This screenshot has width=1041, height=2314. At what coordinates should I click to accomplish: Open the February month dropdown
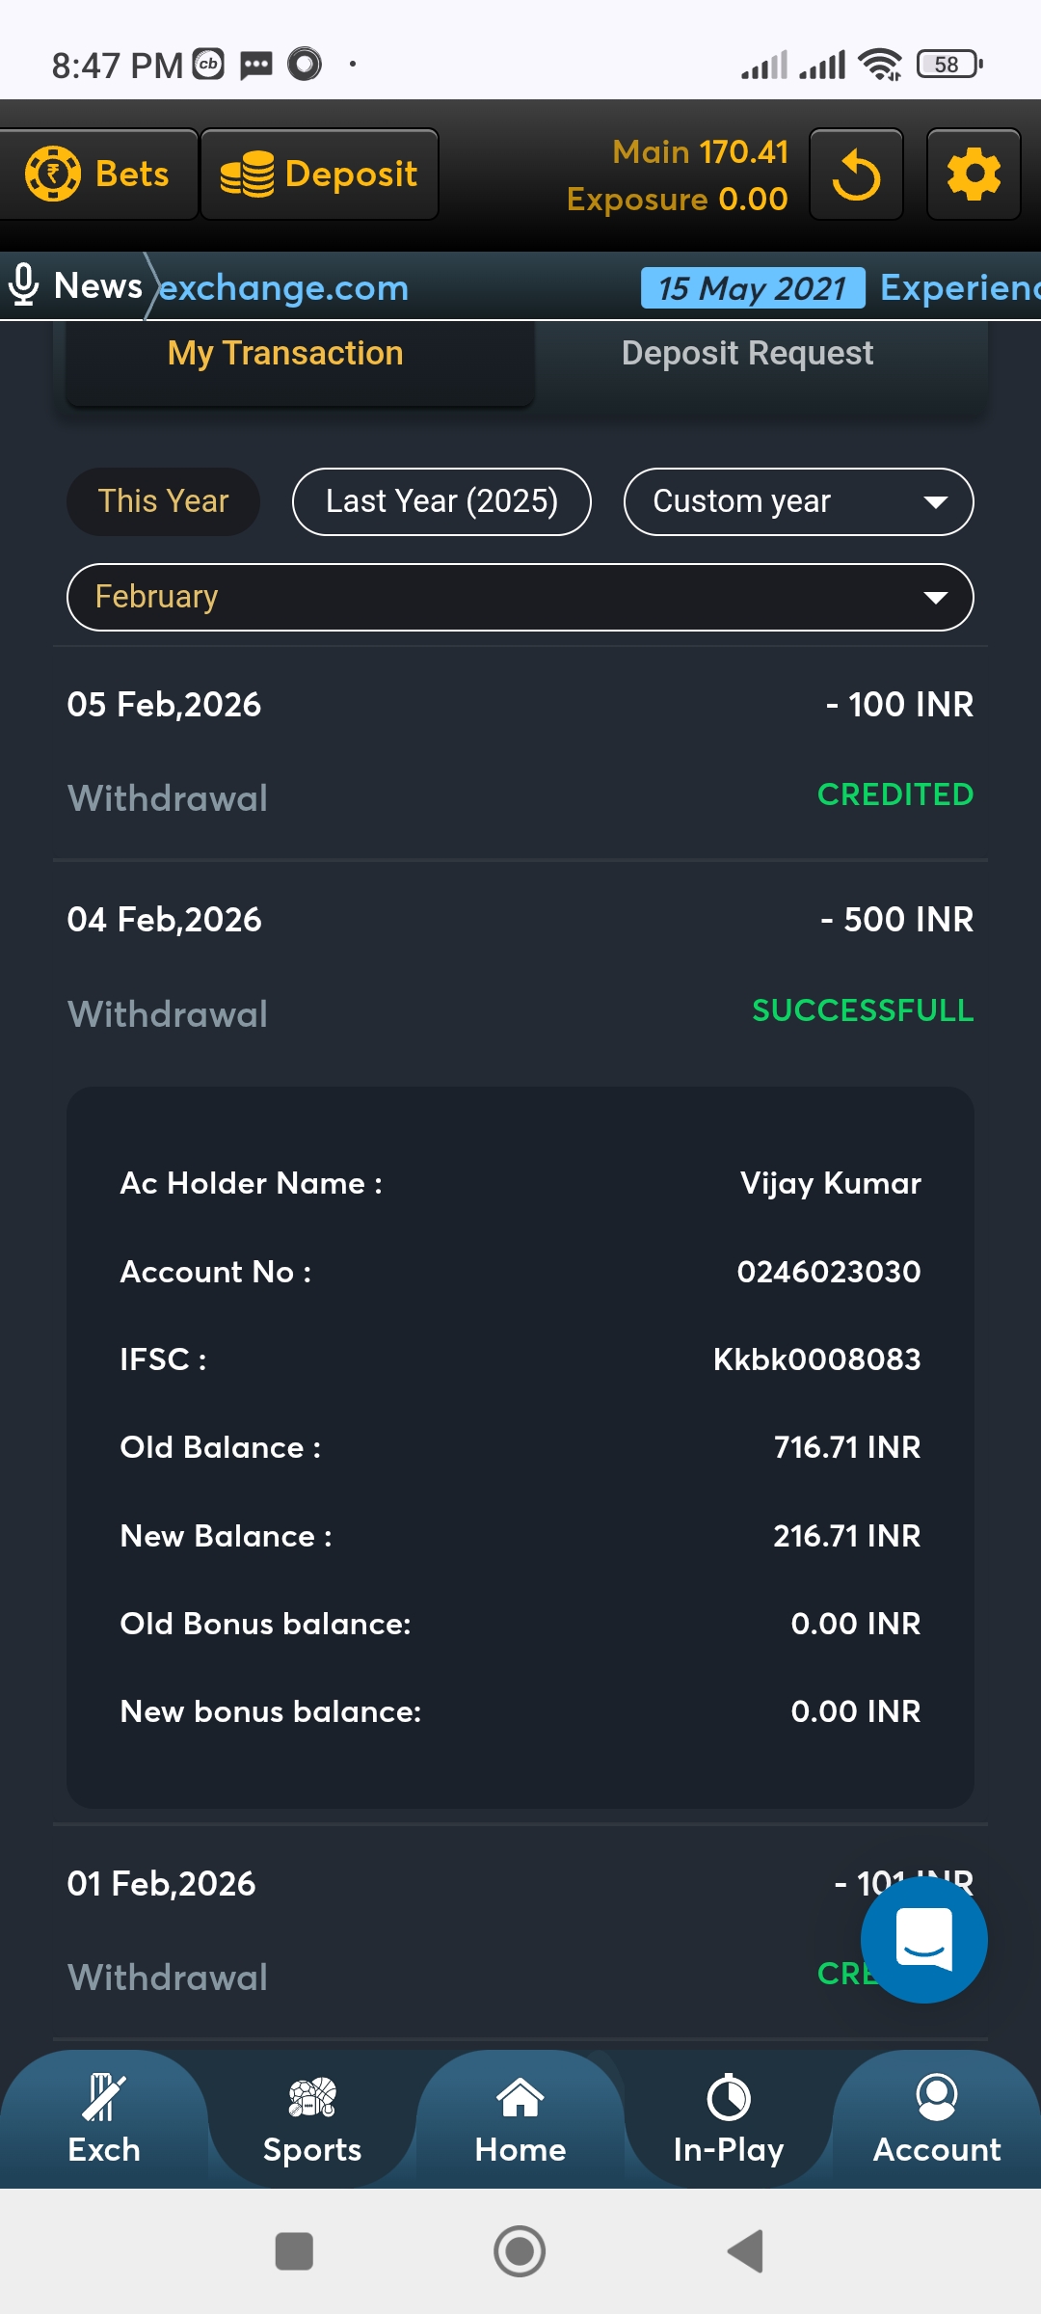point(520,597)
